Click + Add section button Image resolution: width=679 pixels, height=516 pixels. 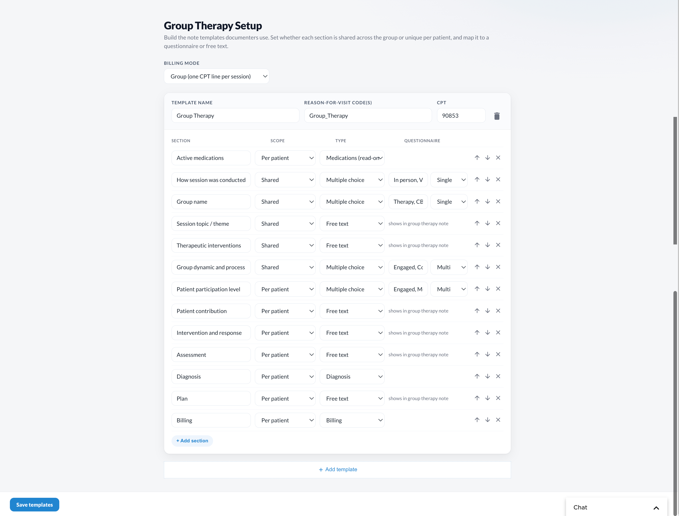(x=192, y=441)
